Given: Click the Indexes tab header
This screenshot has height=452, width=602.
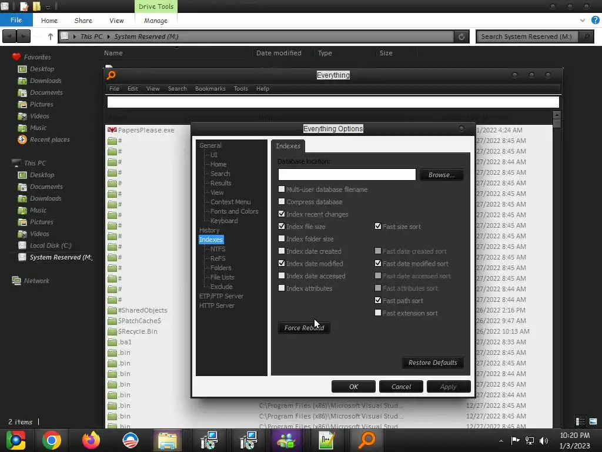Looking at the screenshot, I should (288, 146).
